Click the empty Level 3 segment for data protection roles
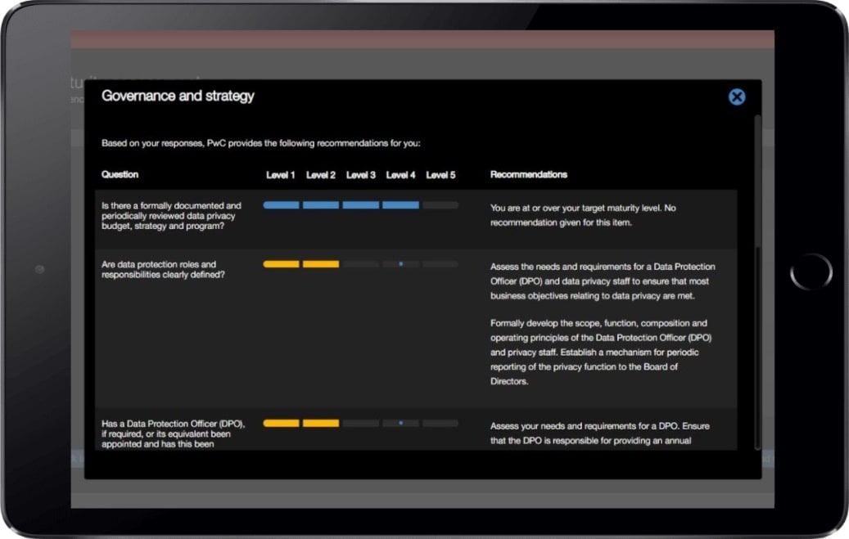The height and width of the screenshot is (539, 849). tap(360, 264)
